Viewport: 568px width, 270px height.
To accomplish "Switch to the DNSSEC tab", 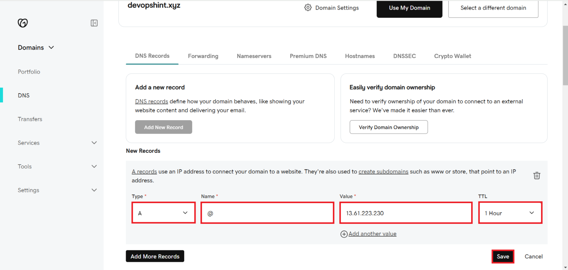I will 405,56.
